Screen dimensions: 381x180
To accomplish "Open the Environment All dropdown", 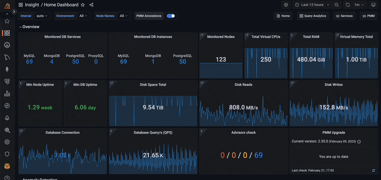I will pos(83,16).
